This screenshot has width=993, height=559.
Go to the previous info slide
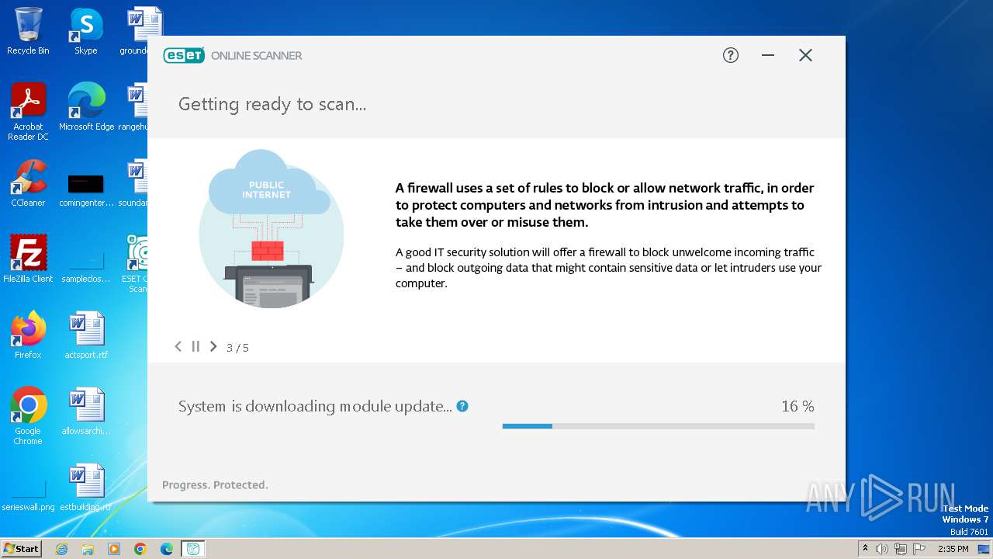pos(178,346)
